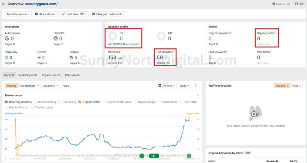Open the Changes: Last month dropdown
This screenshot has height=163, width=307.
(109, 14)
